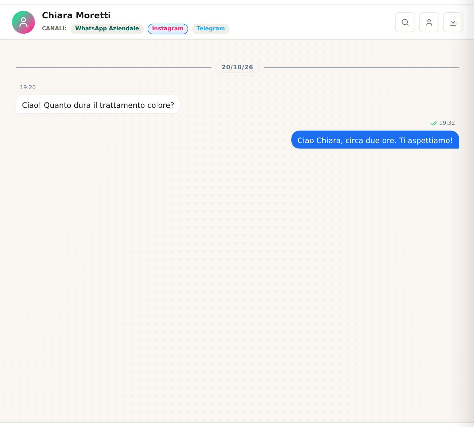Click the CANALI label

click(x=54, y=29)
